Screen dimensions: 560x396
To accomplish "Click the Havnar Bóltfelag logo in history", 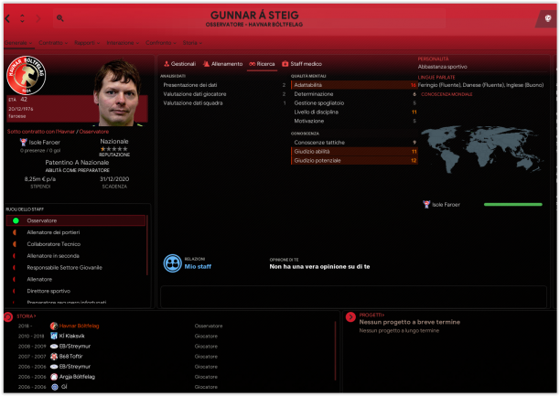I will (x=54, y=326).
